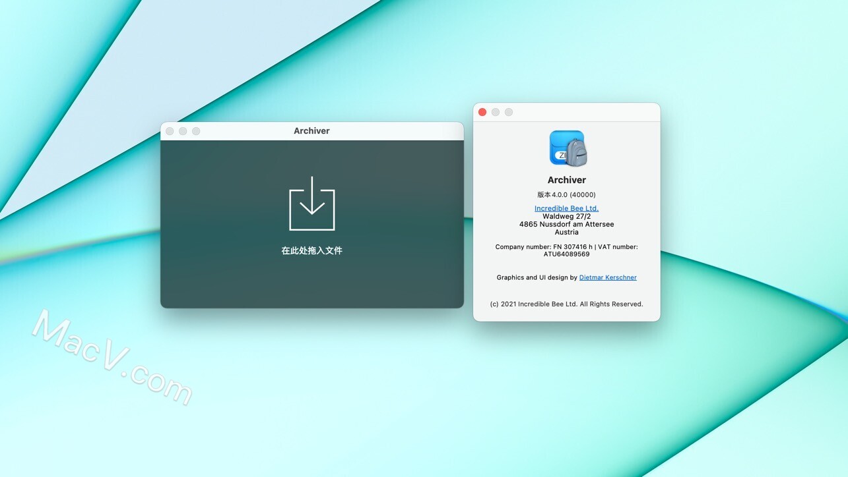848x477 pixels.
Task: Click the 'Waldweg 27/2' address line
Action: pos(567,216)
